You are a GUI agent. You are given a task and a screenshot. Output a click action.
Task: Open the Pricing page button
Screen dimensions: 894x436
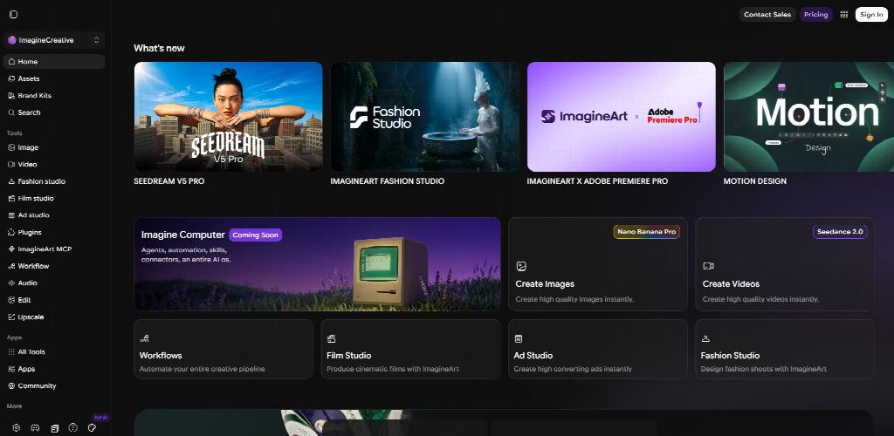pyautogui.click(x=816, y=15)
